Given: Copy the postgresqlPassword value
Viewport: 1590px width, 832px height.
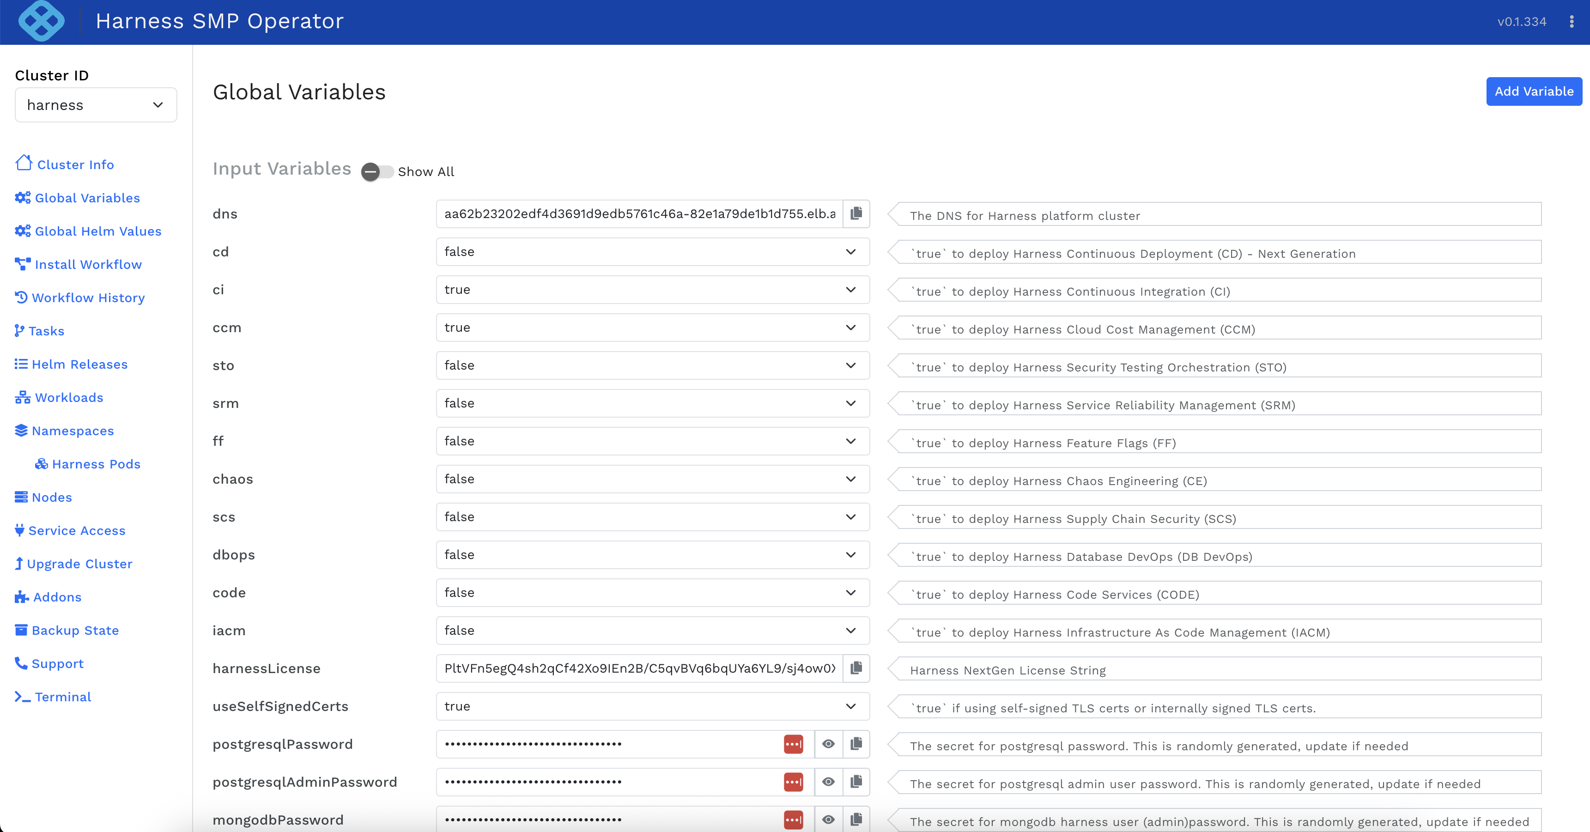Looking at the screenshot, I should point(856,744).
